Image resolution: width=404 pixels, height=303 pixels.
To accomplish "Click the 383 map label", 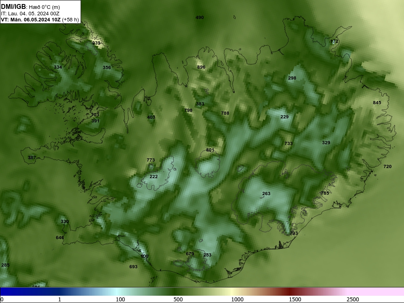I will pos(200,104).
